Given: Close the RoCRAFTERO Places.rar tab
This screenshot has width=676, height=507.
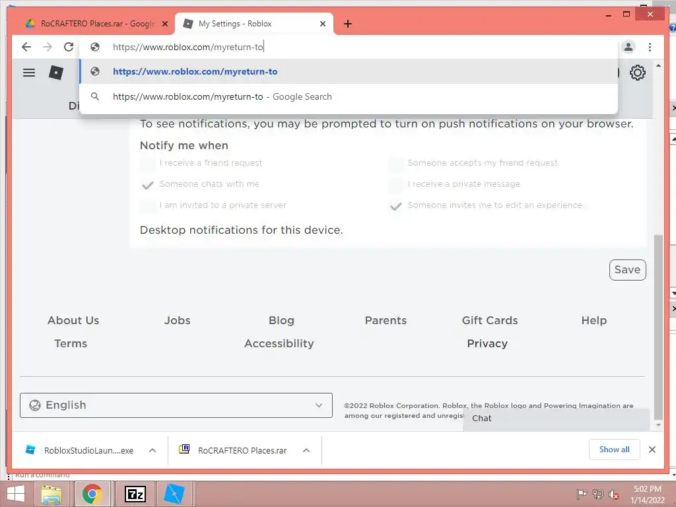Looking at the screenshot, I should (164, 24).
